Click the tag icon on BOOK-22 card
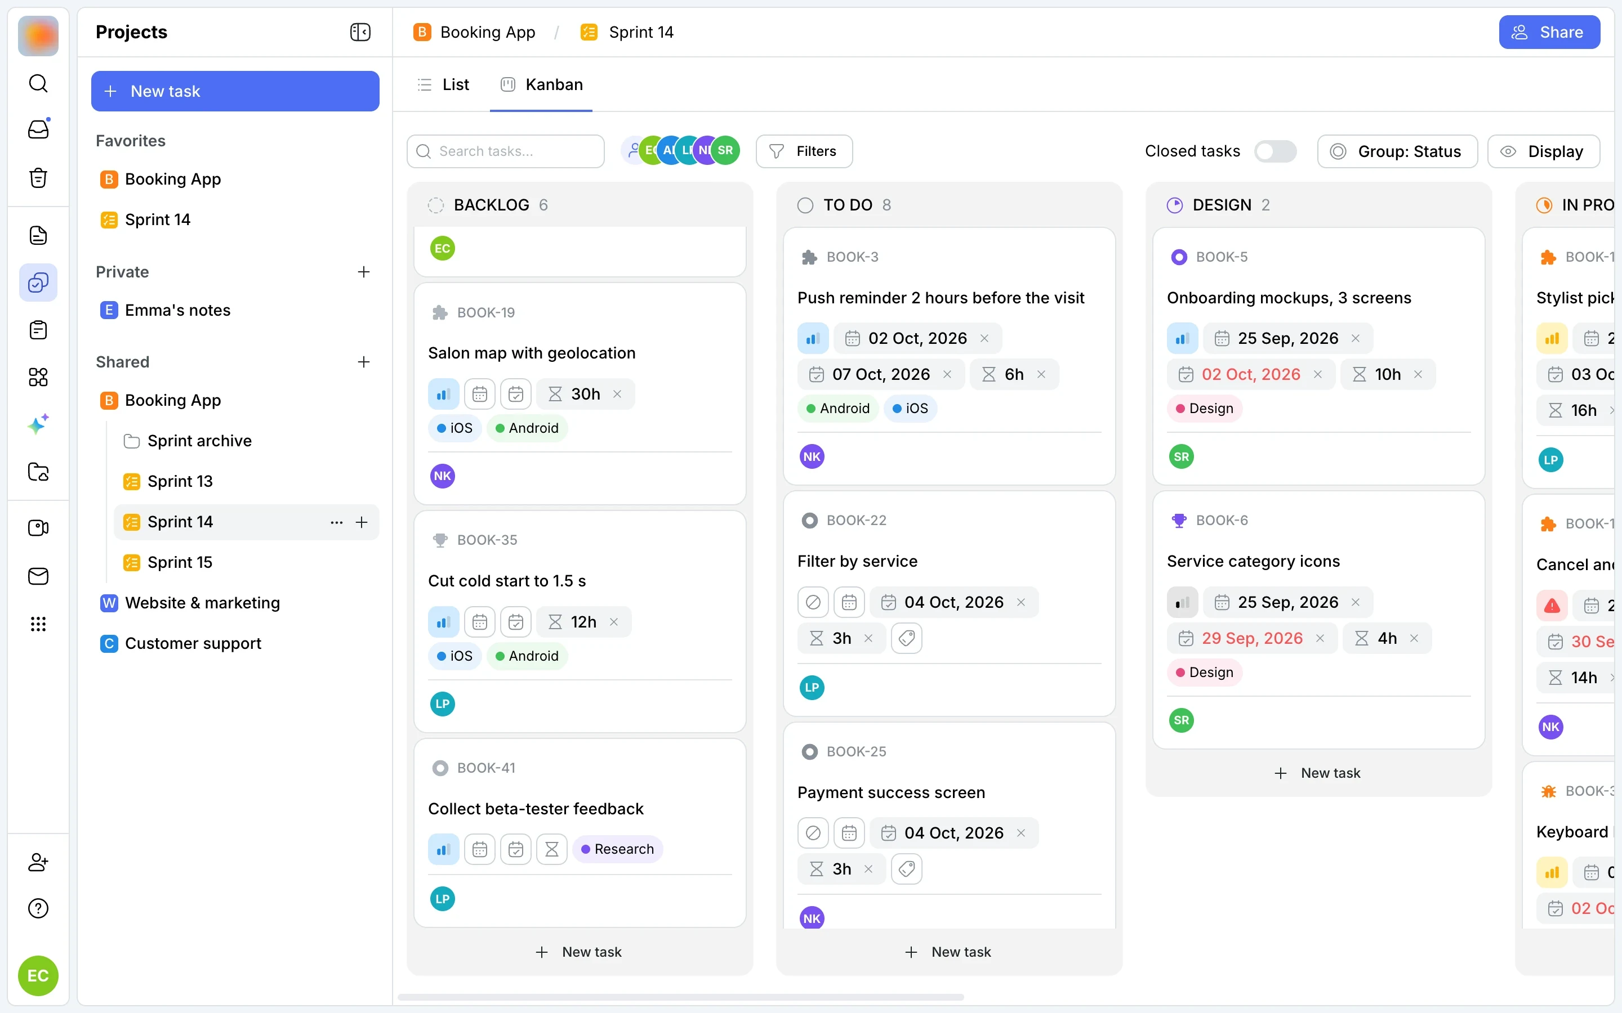1622x1013 pixels. pyautogui.click(x=906, y=638)
